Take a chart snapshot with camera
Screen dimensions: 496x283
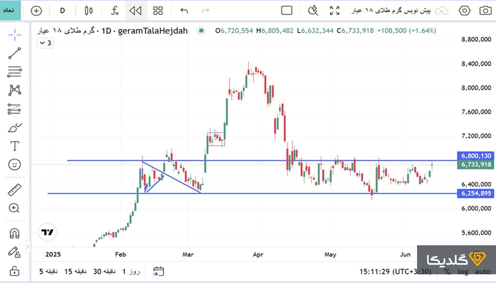pos(485,10)
